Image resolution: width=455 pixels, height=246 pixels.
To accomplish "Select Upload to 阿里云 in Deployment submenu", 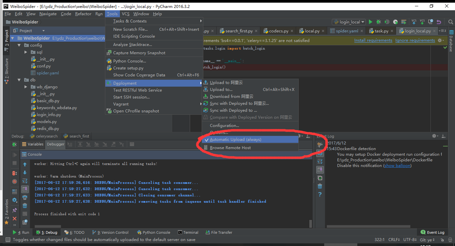I will [x=251, y=83].
